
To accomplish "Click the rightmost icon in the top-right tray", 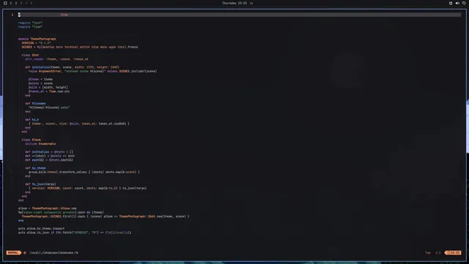I will (464, 3).
